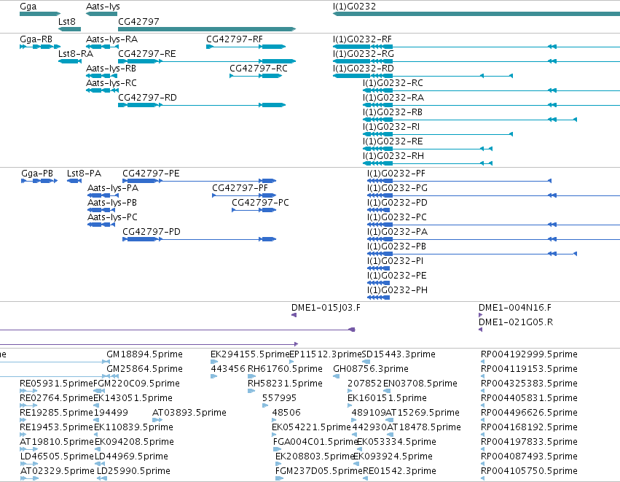The image size is (620, 482).
Task: Select protein CG42797-PC label
Action: click(x=261, y=203)
